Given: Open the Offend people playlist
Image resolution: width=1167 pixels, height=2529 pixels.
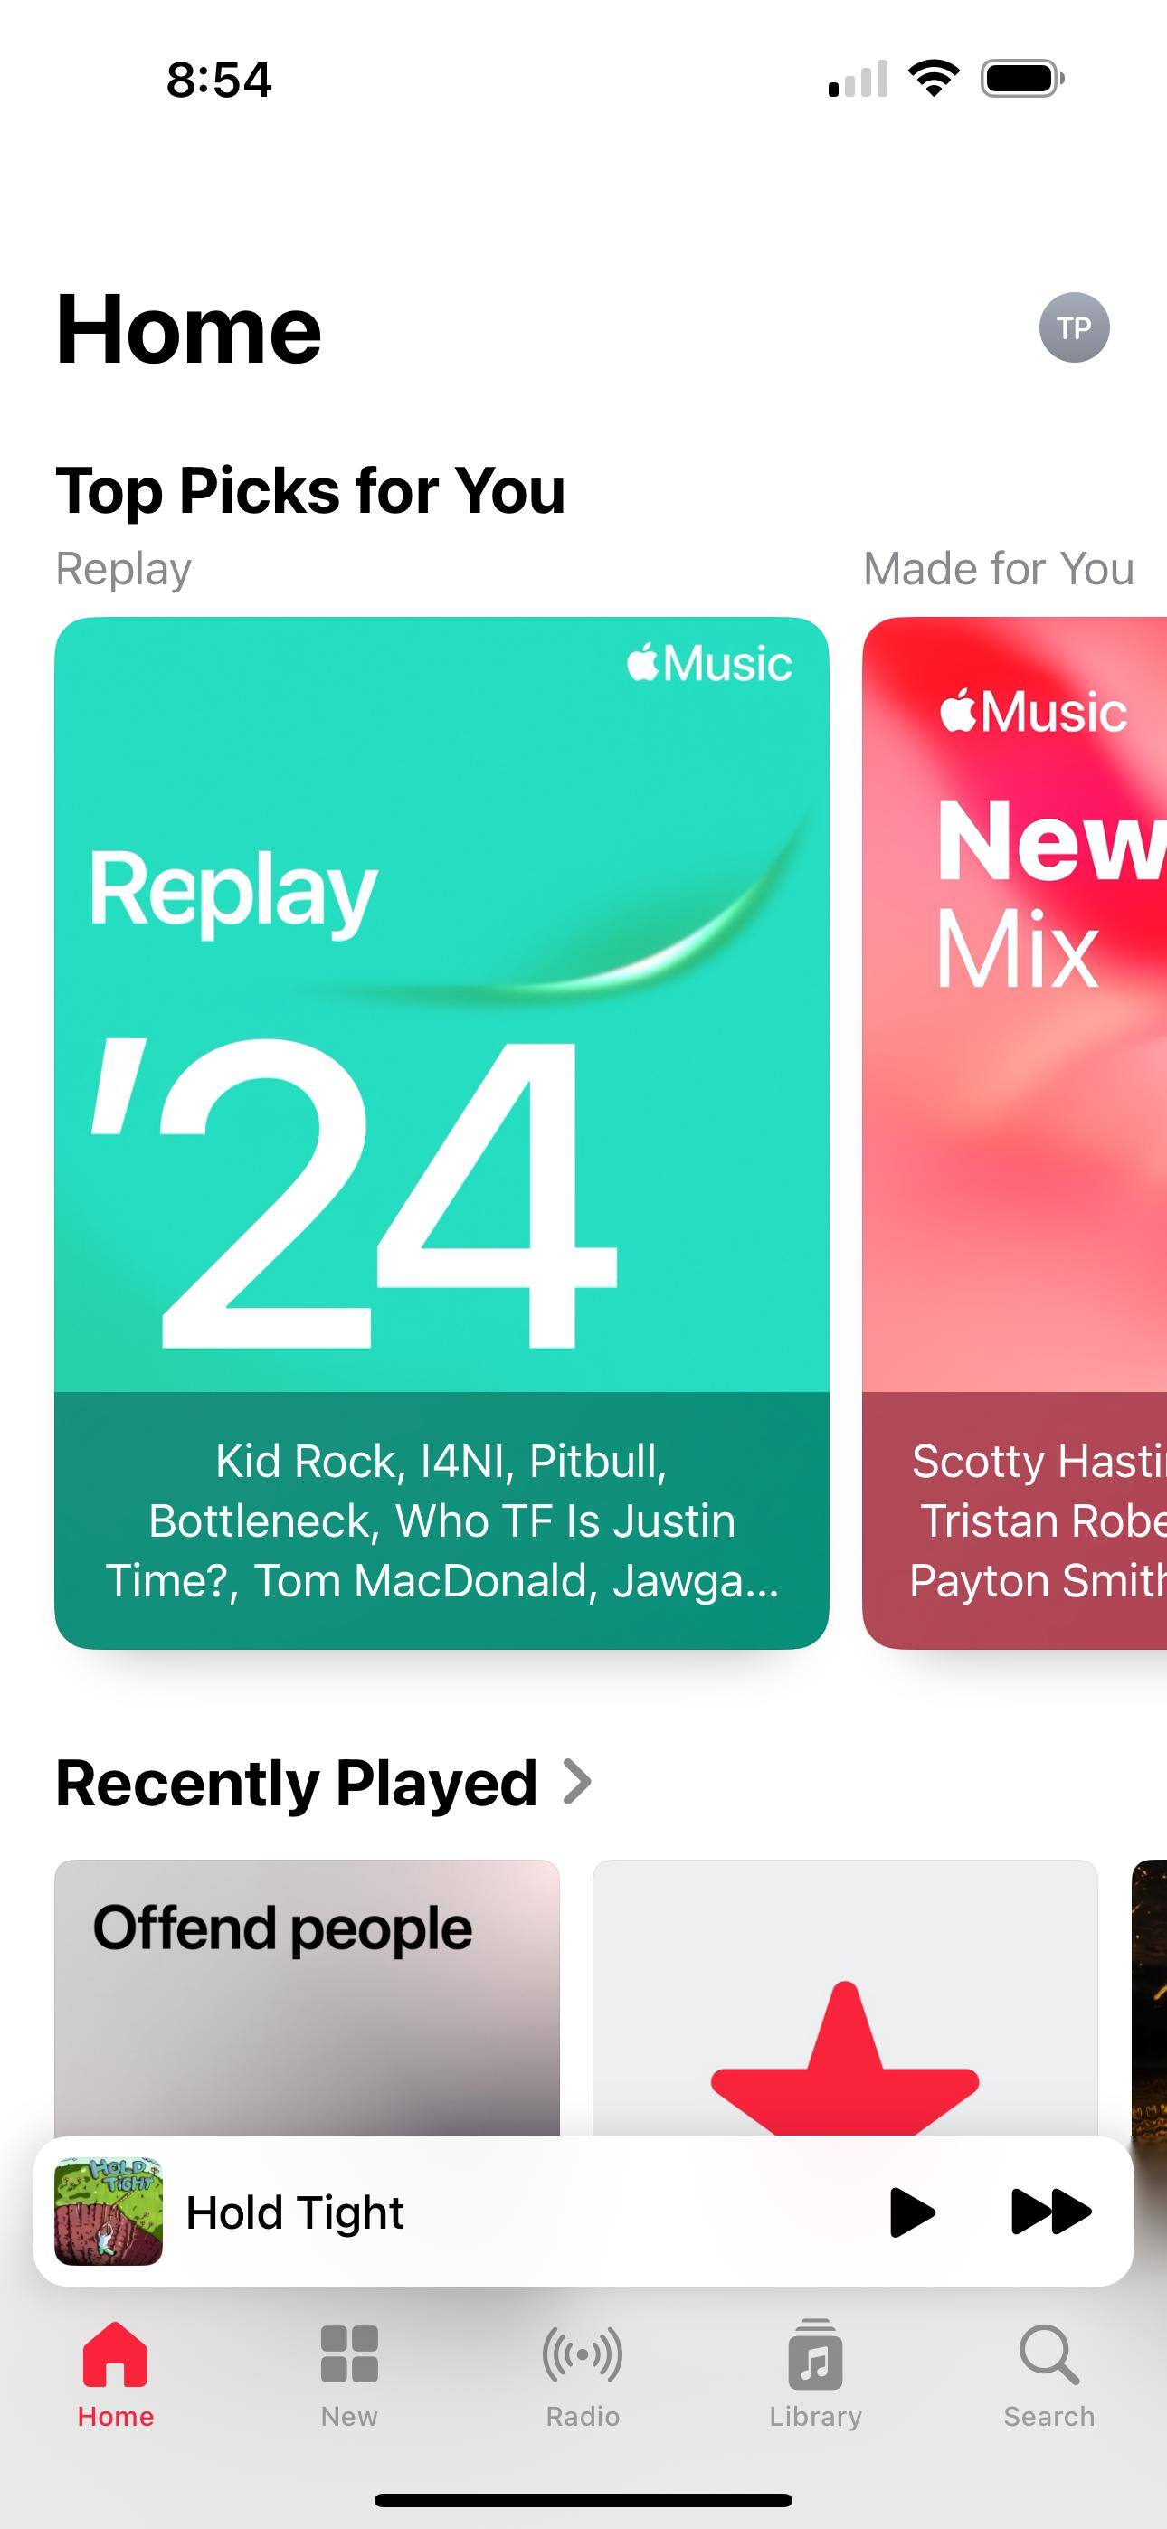Looking at the screenshot, I should (x=307, y=1997).
